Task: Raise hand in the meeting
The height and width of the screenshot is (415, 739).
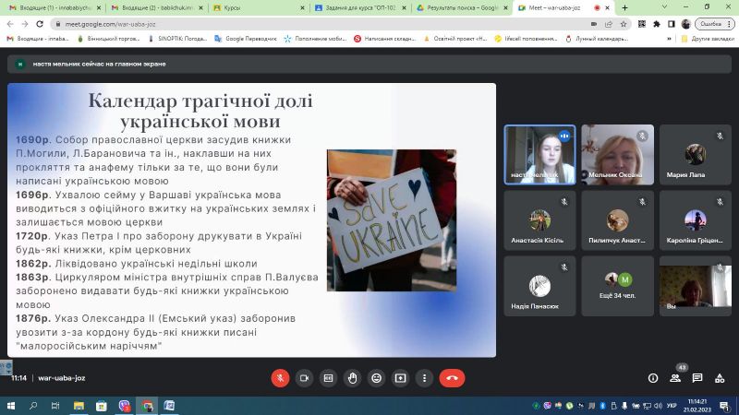Action: 352,378
